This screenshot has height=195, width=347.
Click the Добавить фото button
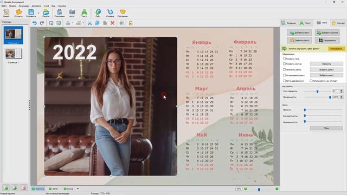tap(299, 32)
